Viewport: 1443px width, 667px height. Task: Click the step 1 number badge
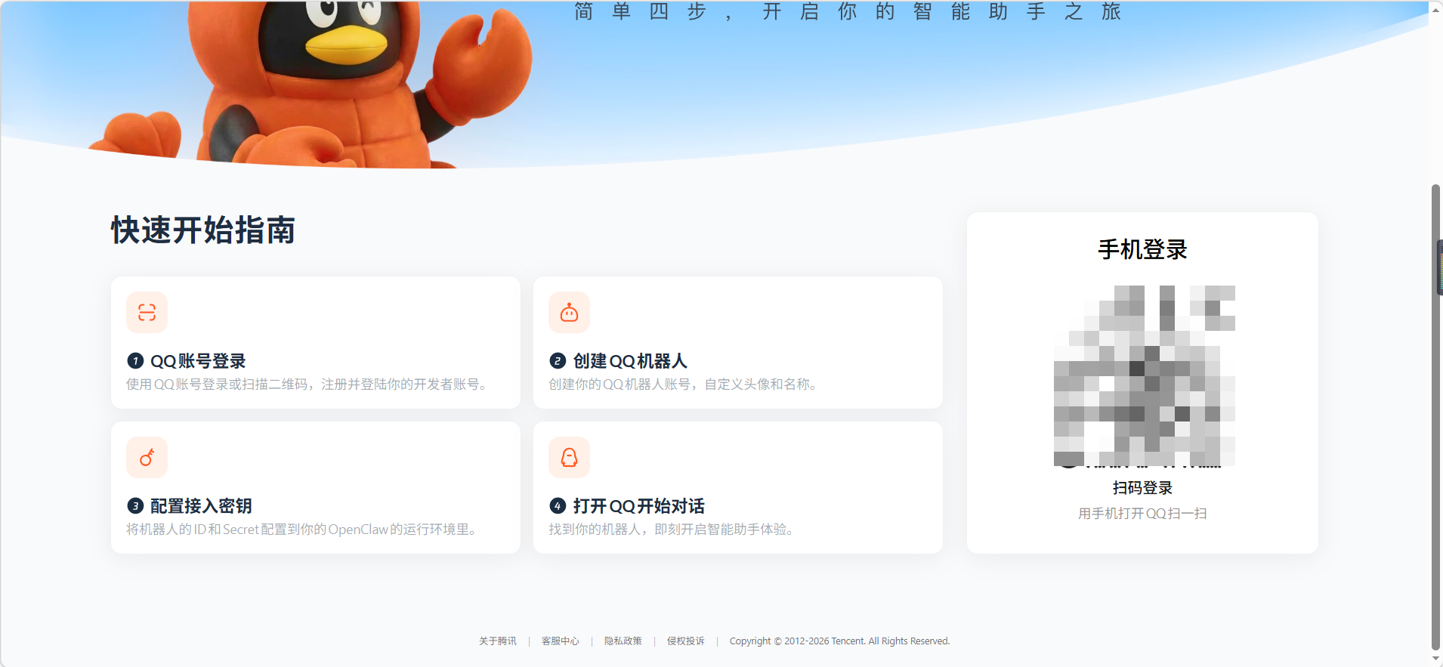[135, 361]
